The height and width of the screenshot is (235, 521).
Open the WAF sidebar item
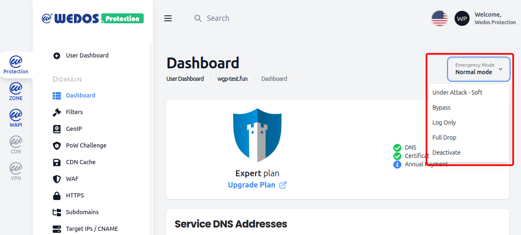point(72,179)
